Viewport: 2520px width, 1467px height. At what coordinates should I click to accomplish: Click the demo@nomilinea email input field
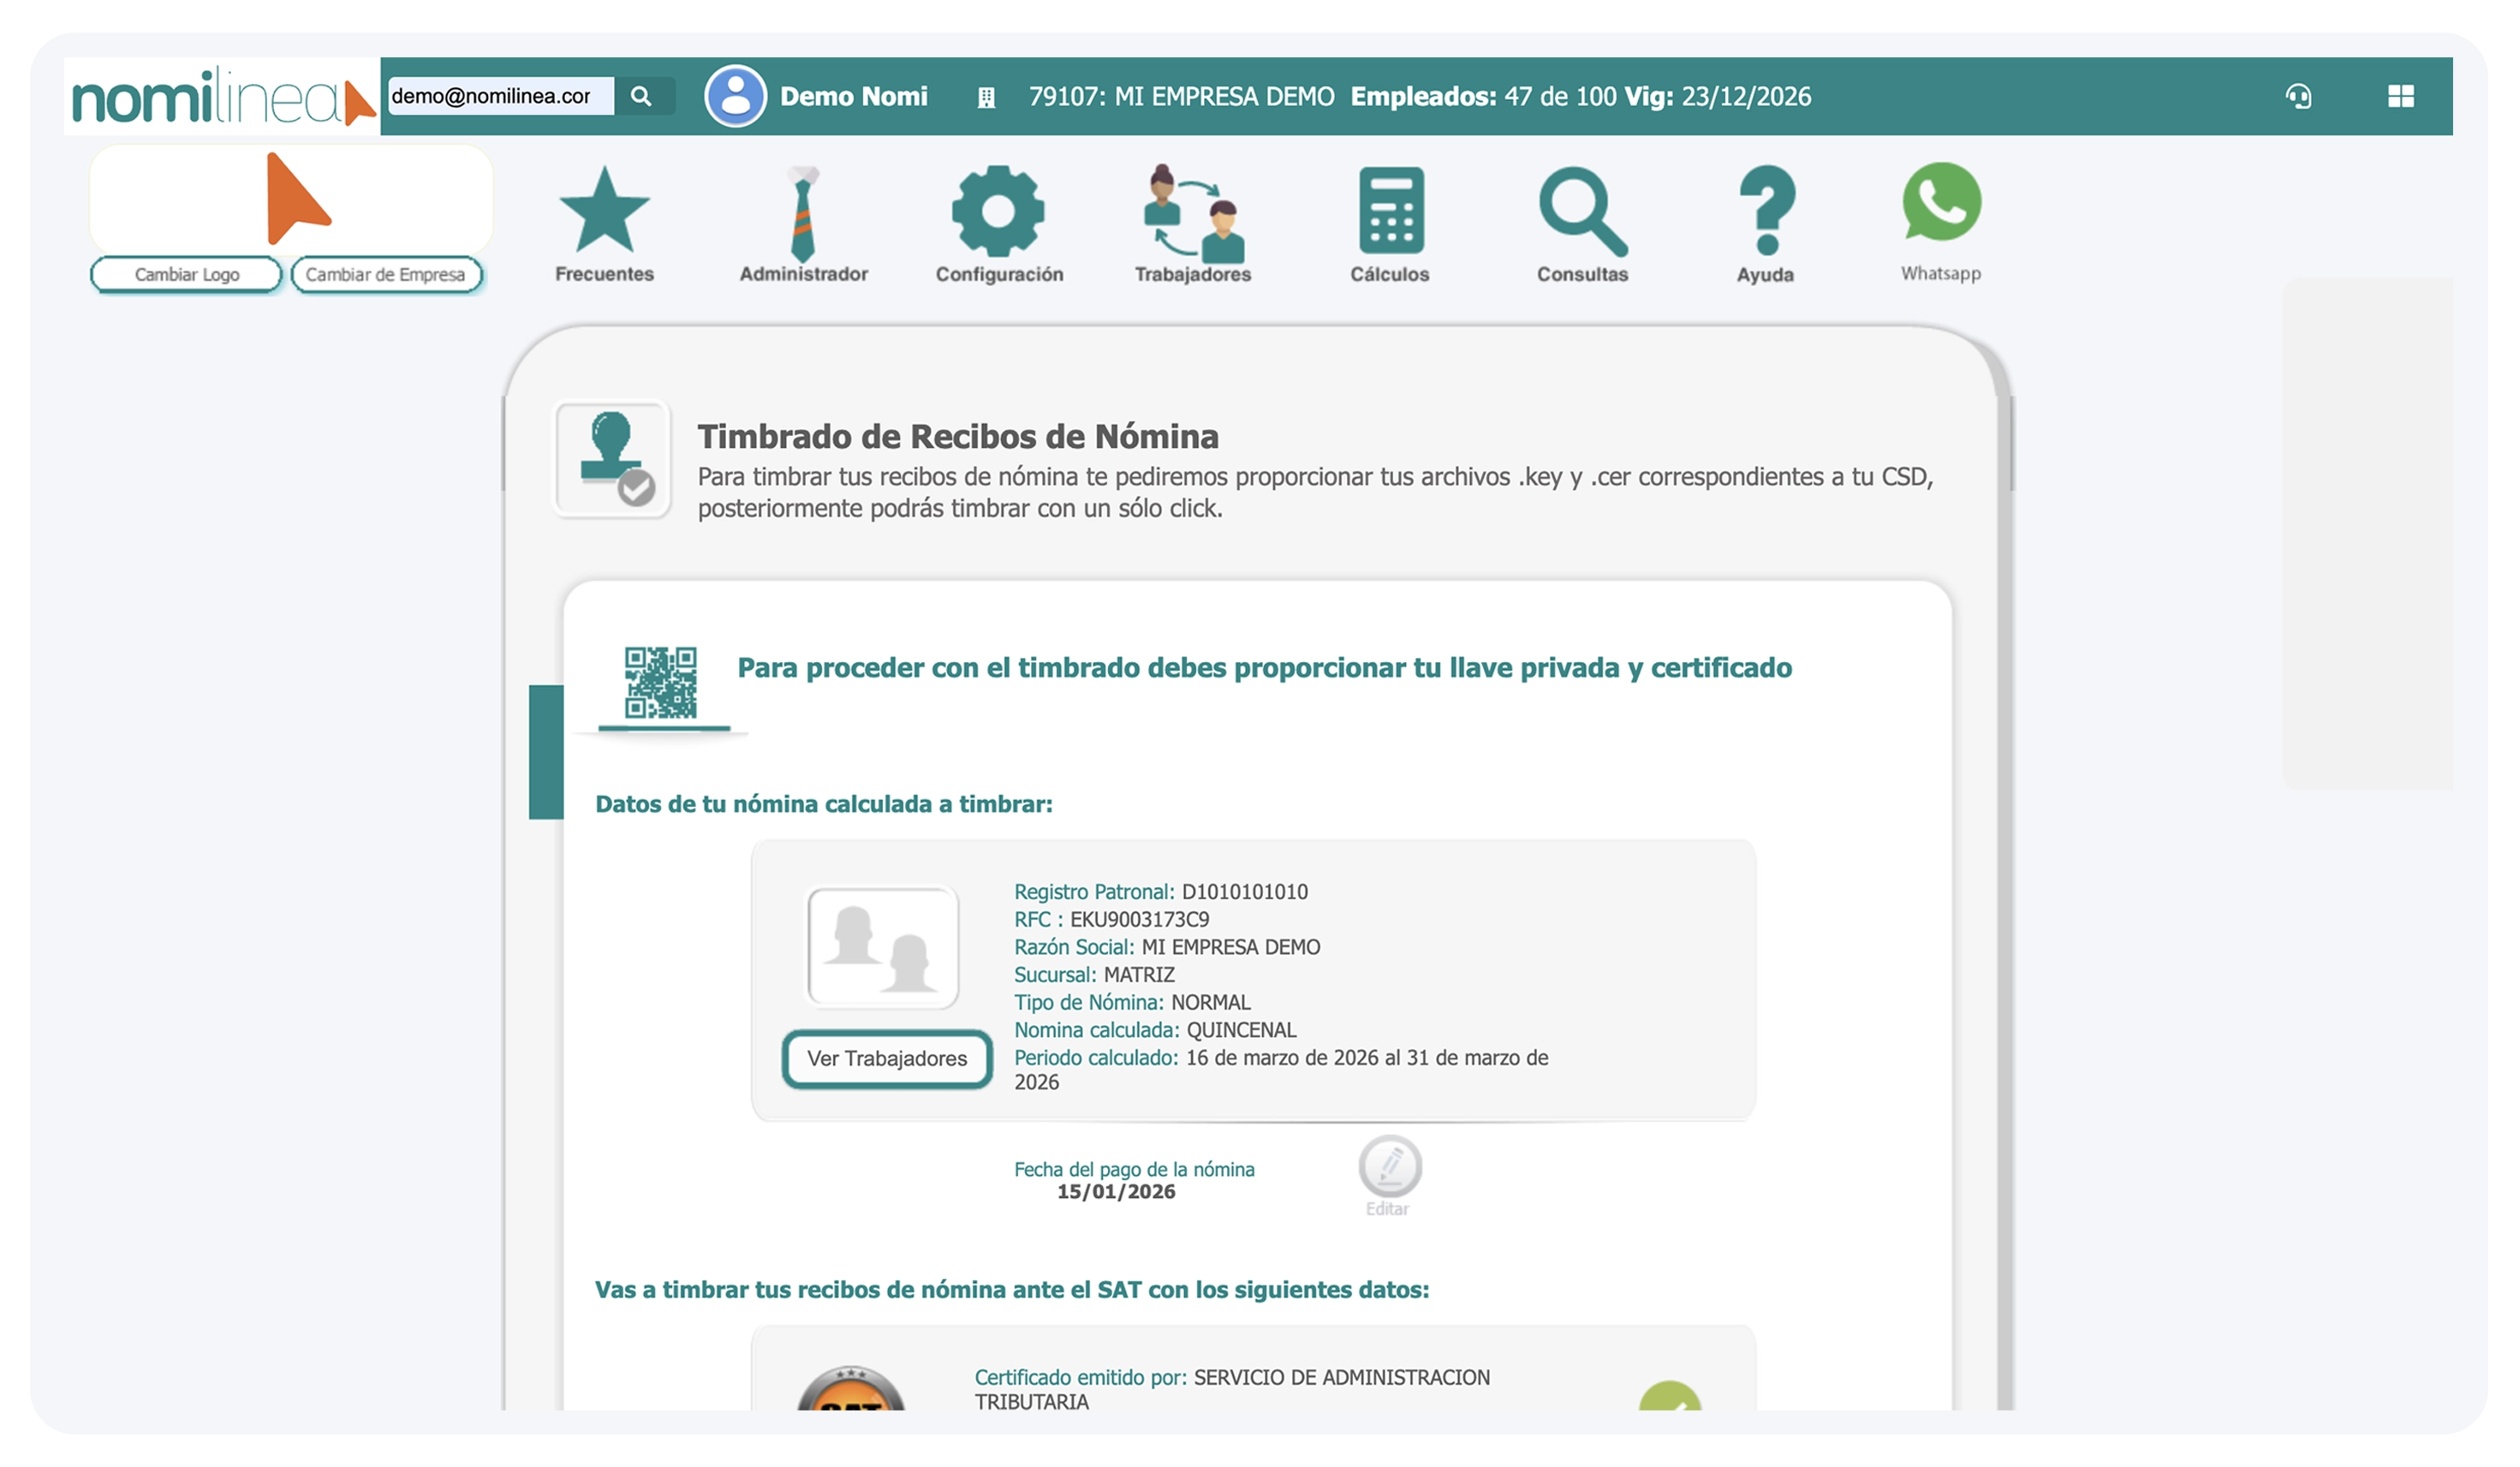(x=499, y=96)
